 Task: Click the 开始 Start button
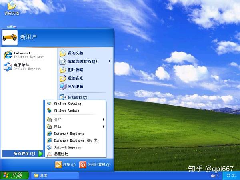point(14,176)
